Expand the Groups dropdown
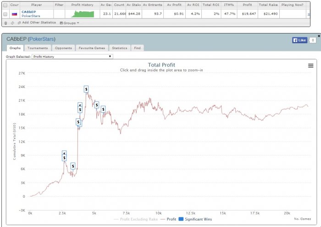Viewport: 321px width, 227px height. (69, 23)
